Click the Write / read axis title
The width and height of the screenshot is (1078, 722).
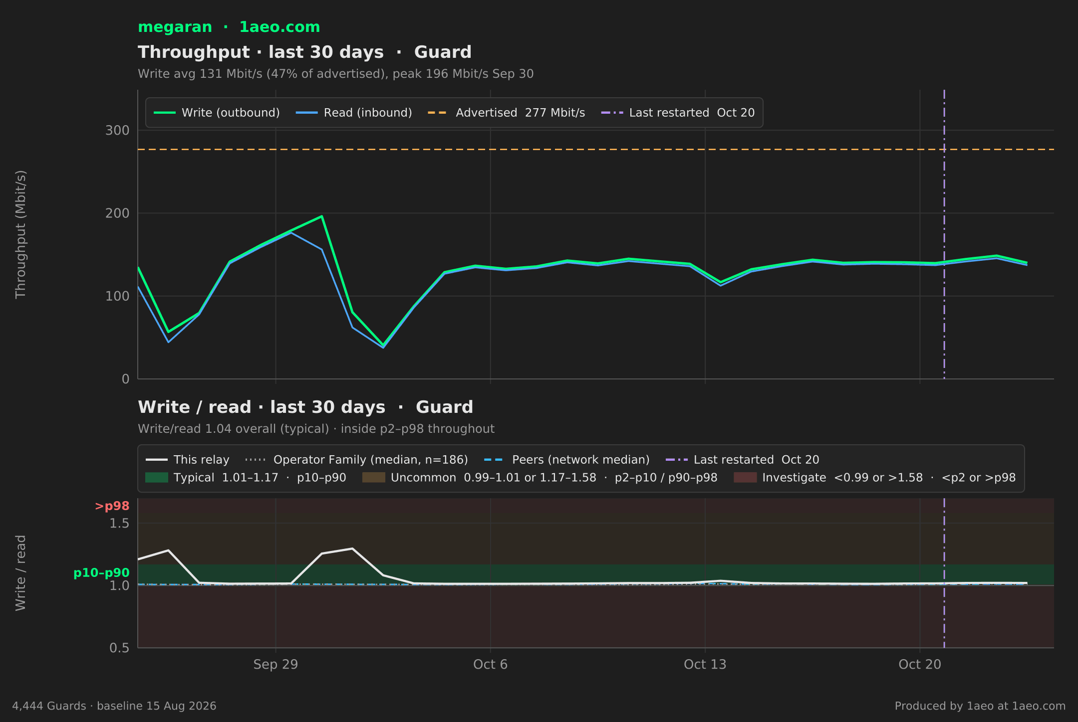click(x=20, y=573)
